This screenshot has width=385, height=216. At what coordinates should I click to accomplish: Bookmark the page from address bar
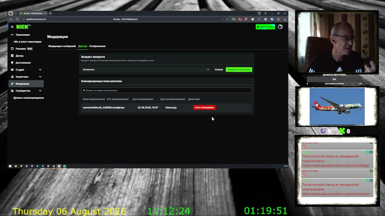pyautogui.click(x=227, y=19)
